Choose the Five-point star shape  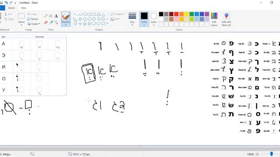pos(85,24)
